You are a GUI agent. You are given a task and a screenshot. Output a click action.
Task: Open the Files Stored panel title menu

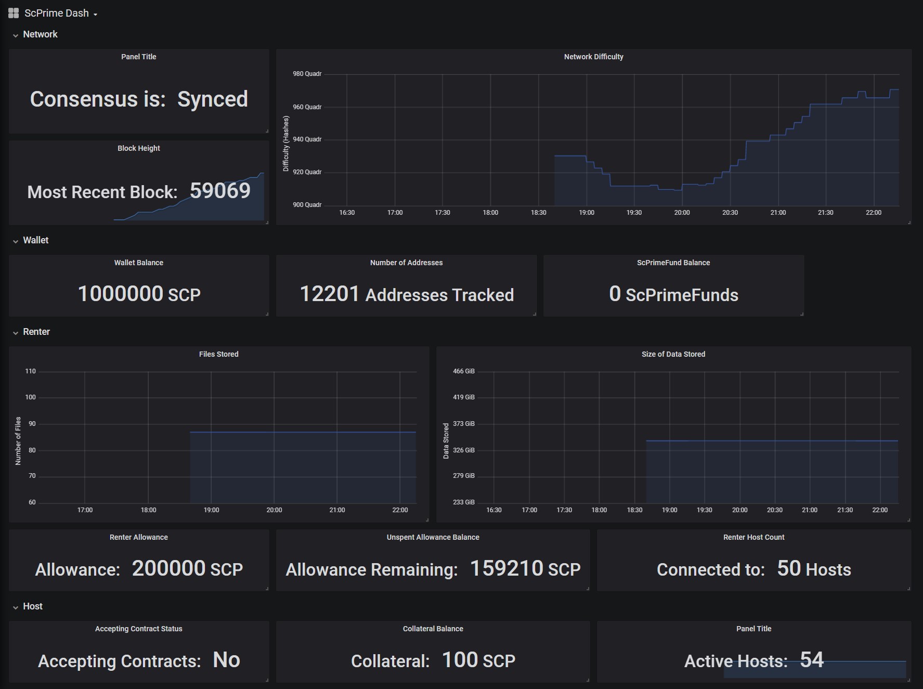coord(219,354)
